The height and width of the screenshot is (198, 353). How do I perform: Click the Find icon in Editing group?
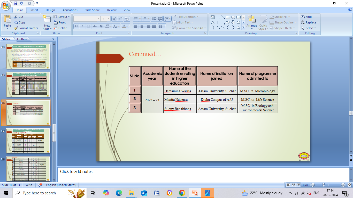pos(306,17)
